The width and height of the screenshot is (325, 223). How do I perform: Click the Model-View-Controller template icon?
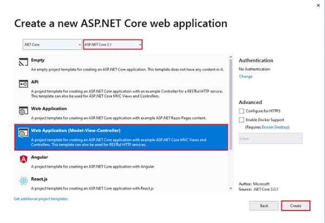(x=23, y=133)
